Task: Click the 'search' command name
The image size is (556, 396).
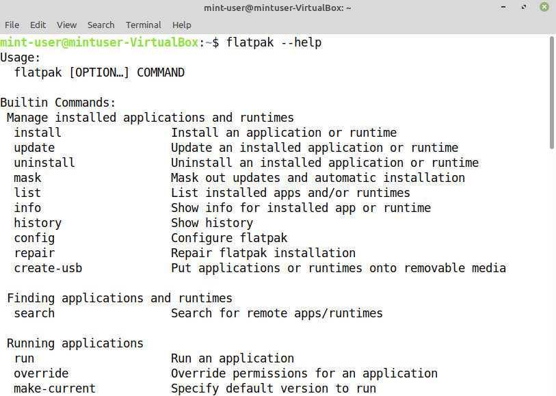Action: (x=34, y=313)
